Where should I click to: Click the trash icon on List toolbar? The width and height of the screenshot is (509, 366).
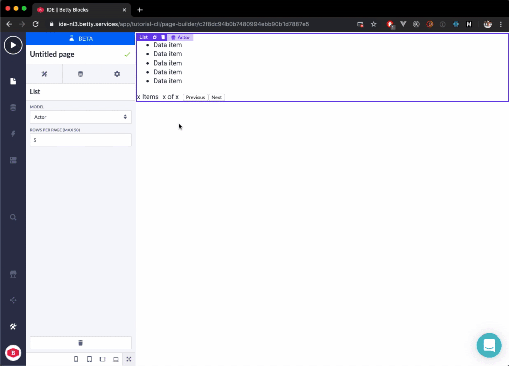pos(163,37)
